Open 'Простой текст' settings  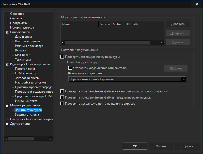click(x=25, y=69)
